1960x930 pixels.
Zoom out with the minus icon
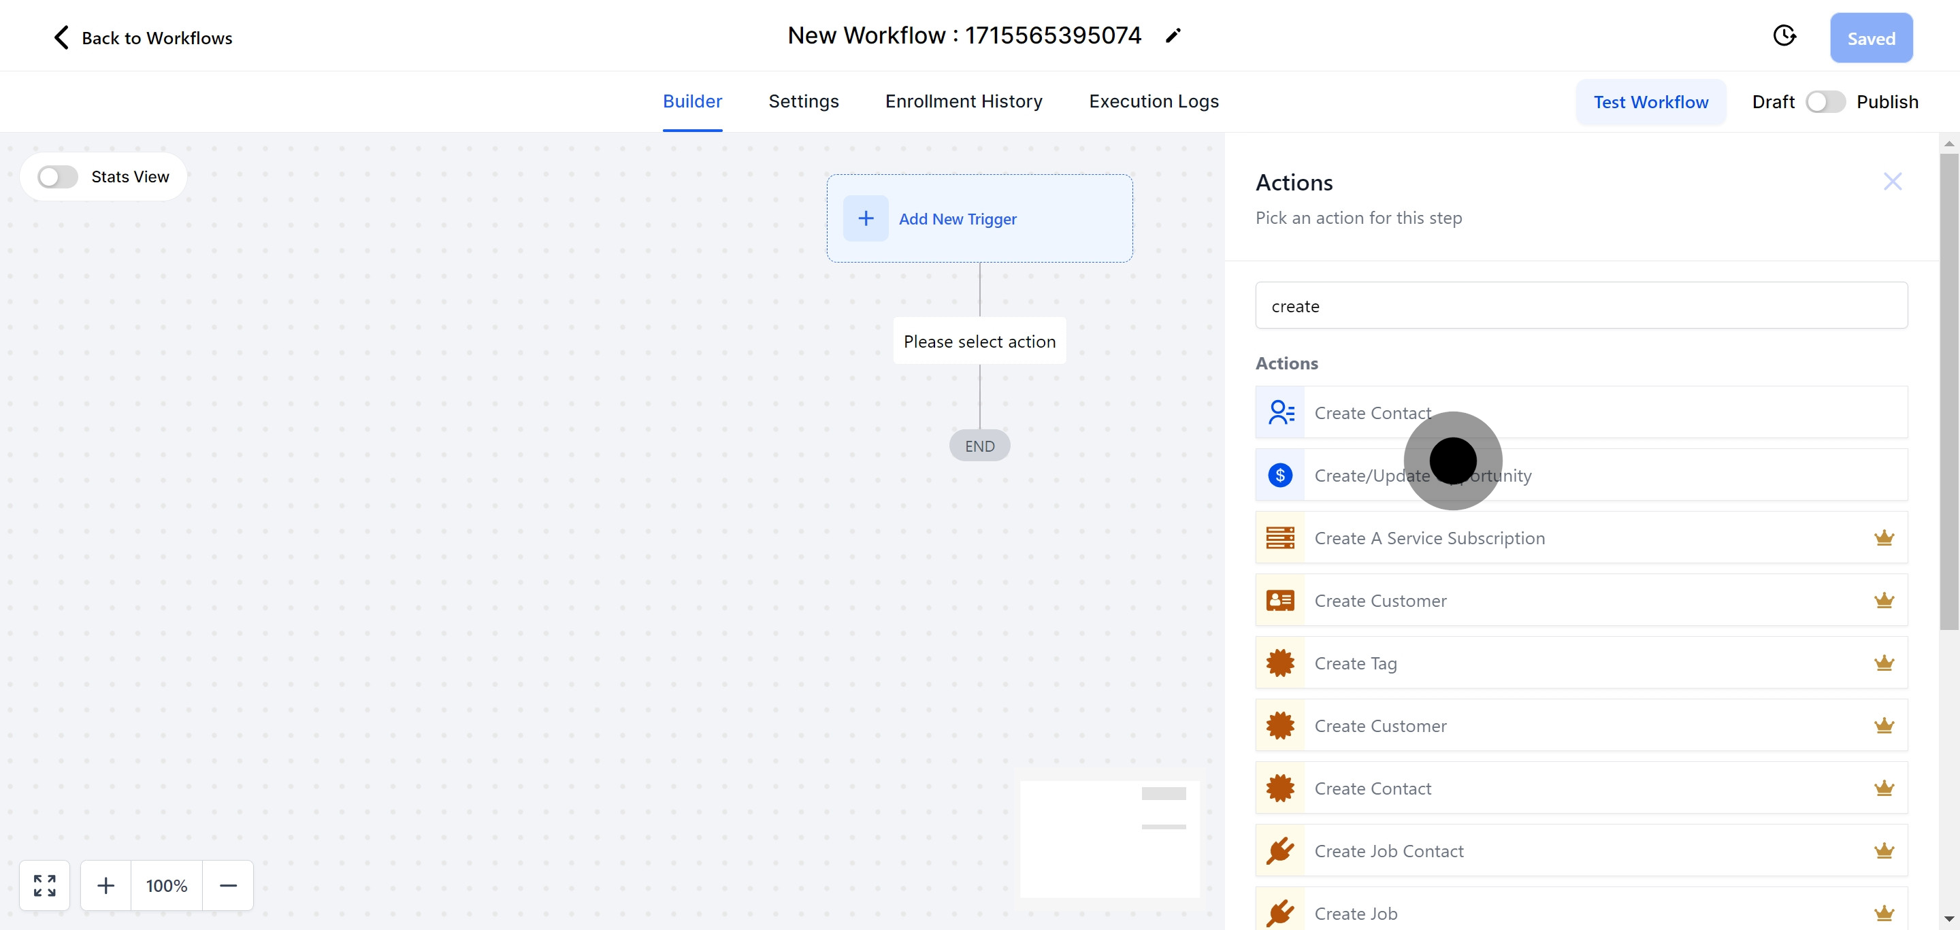click(x=227, y=885)
